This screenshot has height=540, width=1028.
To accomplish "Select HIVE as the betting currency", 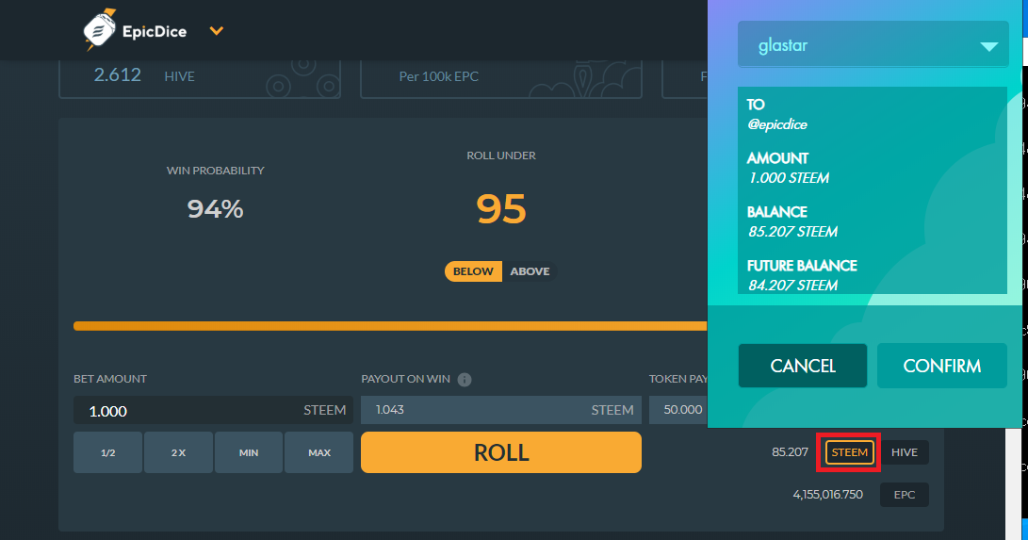I will (x=904, y=452).
